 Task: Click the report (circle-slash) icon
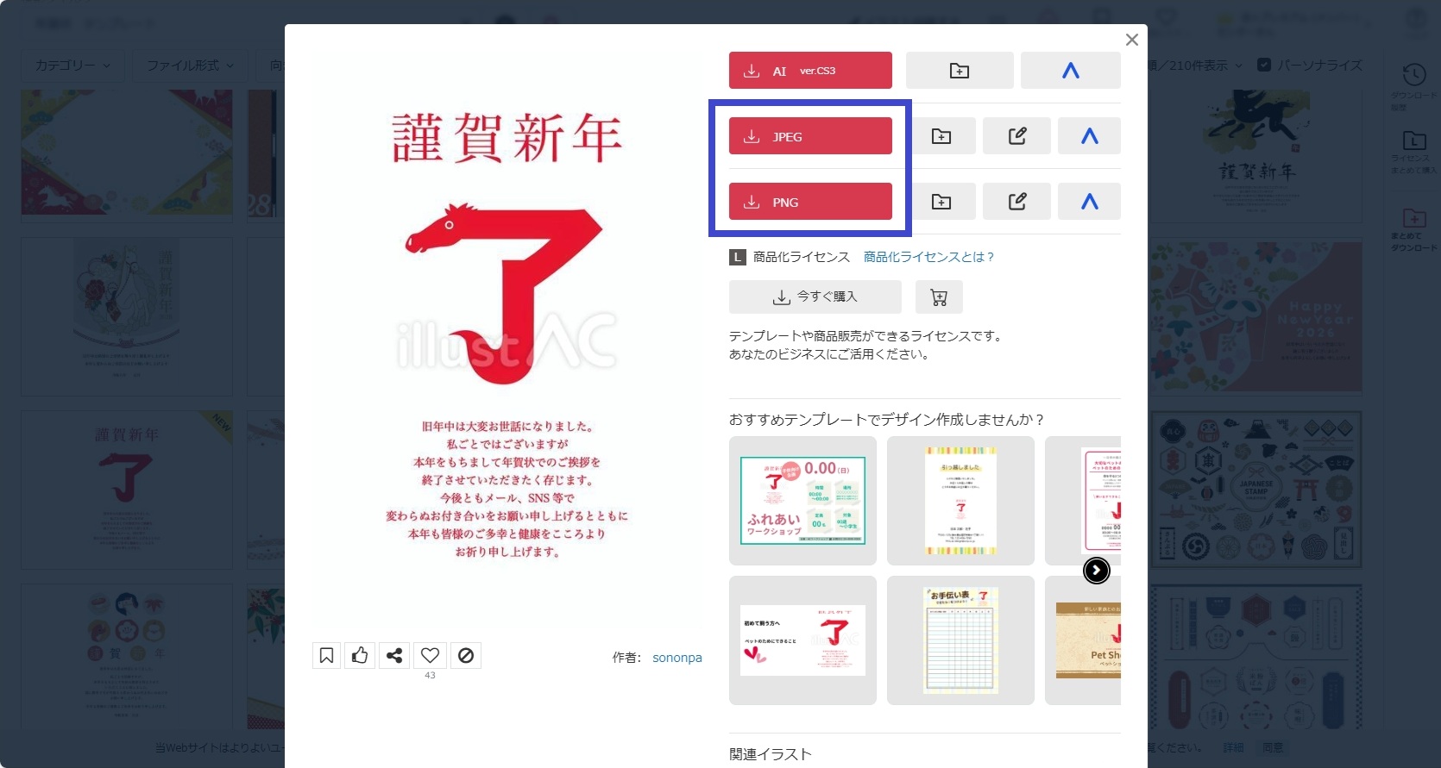466,656
